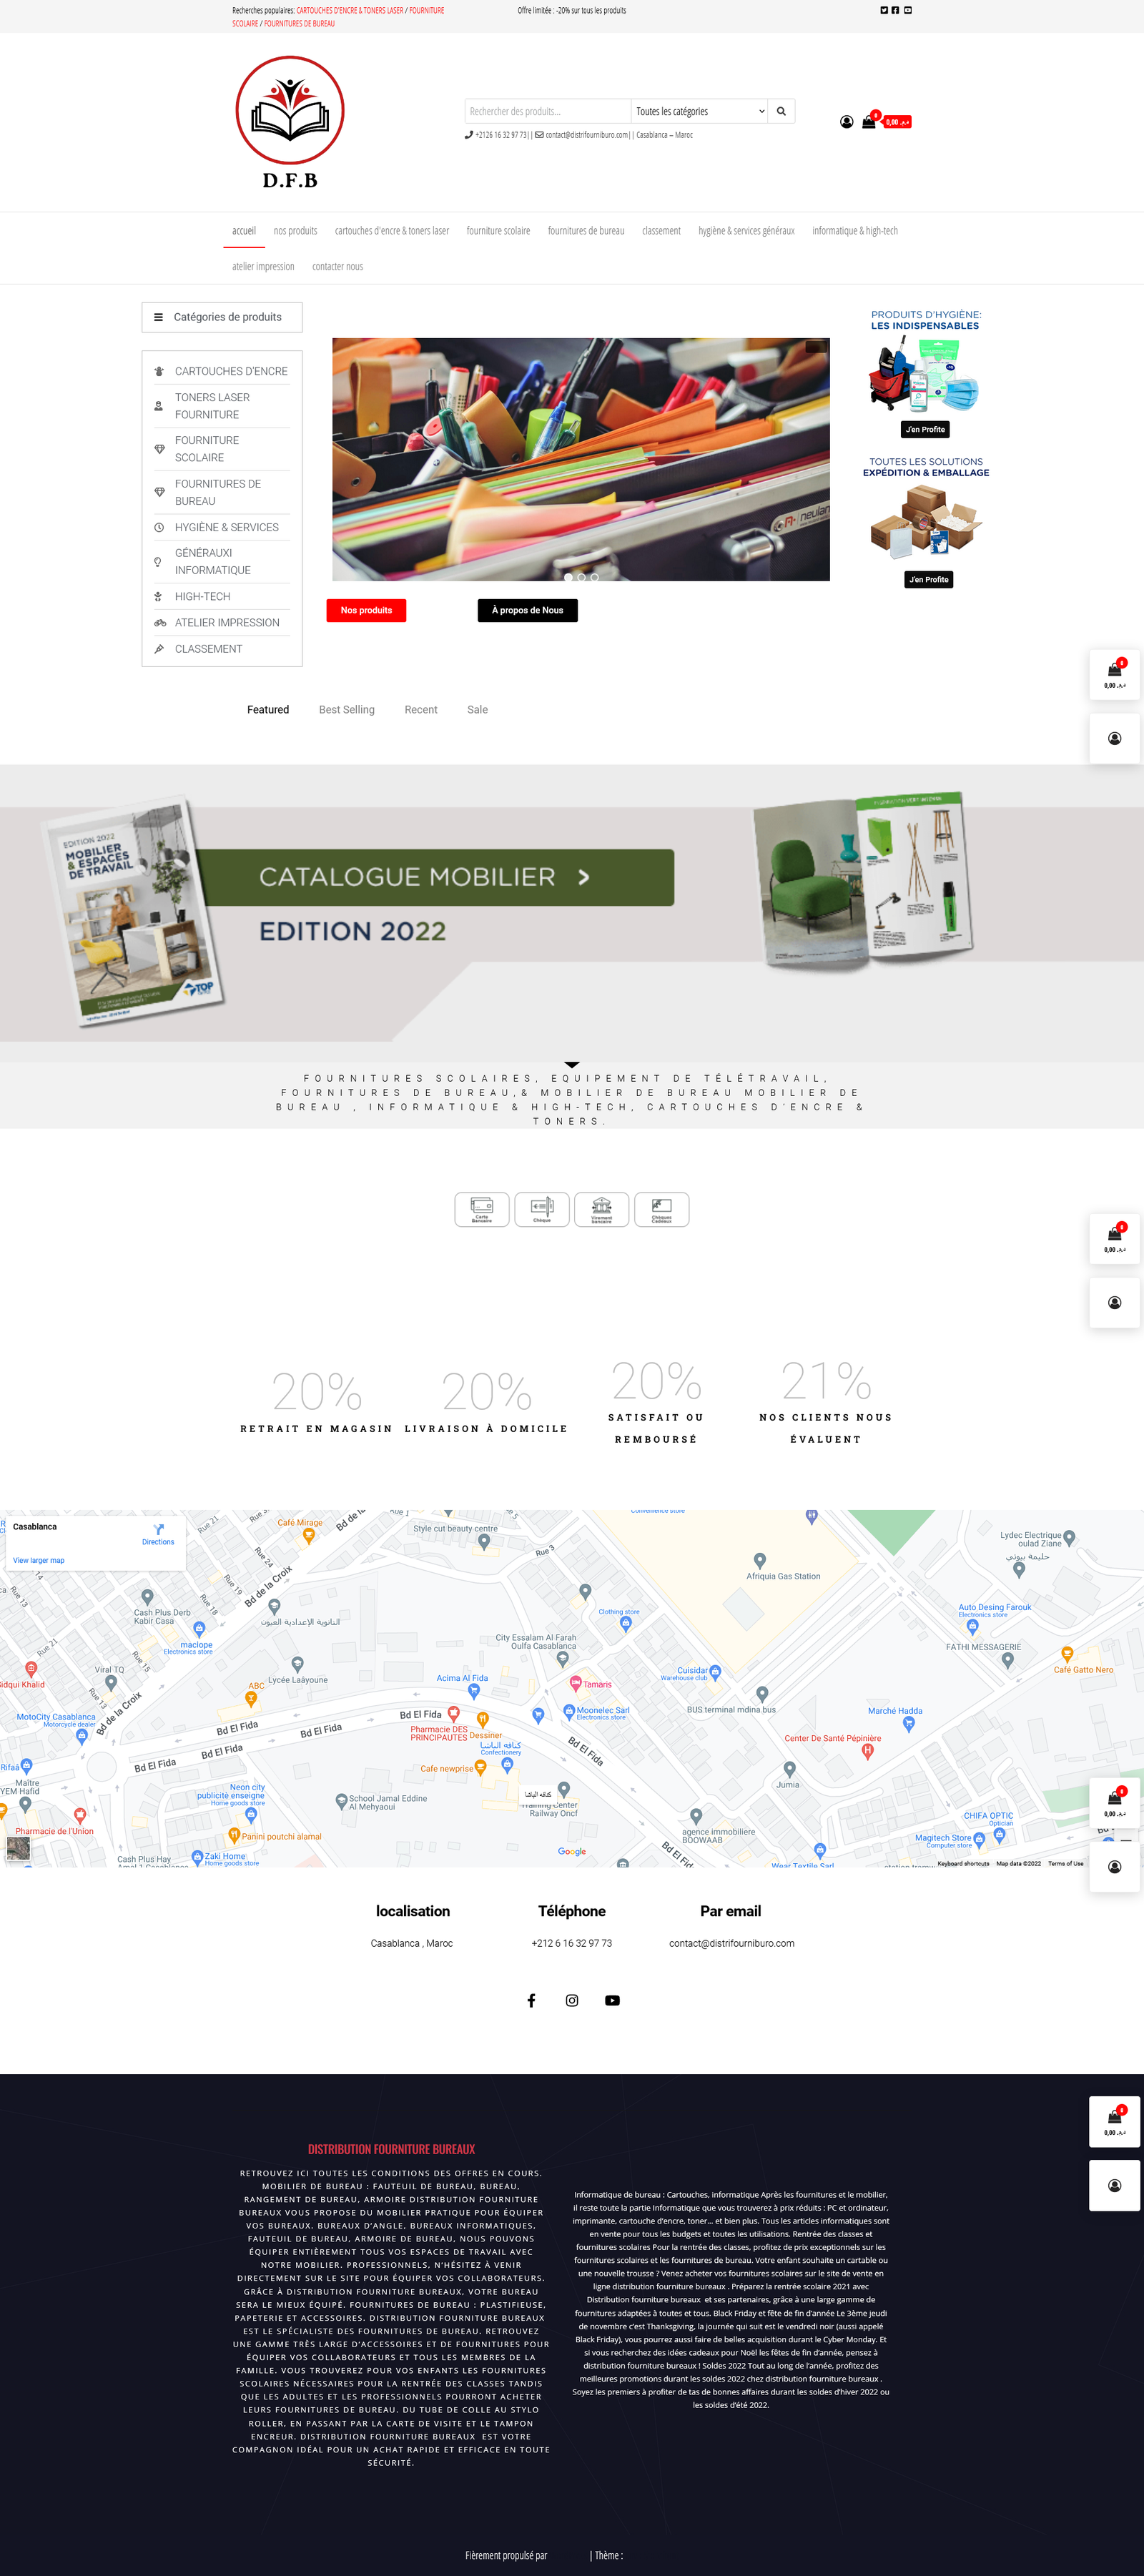Click the search magnifier icon
This screenshot has width=1144, height=2576.
coord(781,111)
